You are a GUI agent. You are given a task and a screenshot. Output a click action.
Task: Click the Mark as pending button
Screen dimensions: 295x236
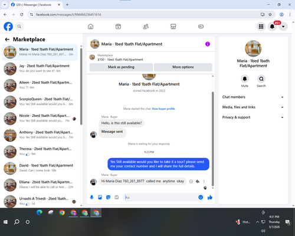pyautogui.click(x=121, y=67)
